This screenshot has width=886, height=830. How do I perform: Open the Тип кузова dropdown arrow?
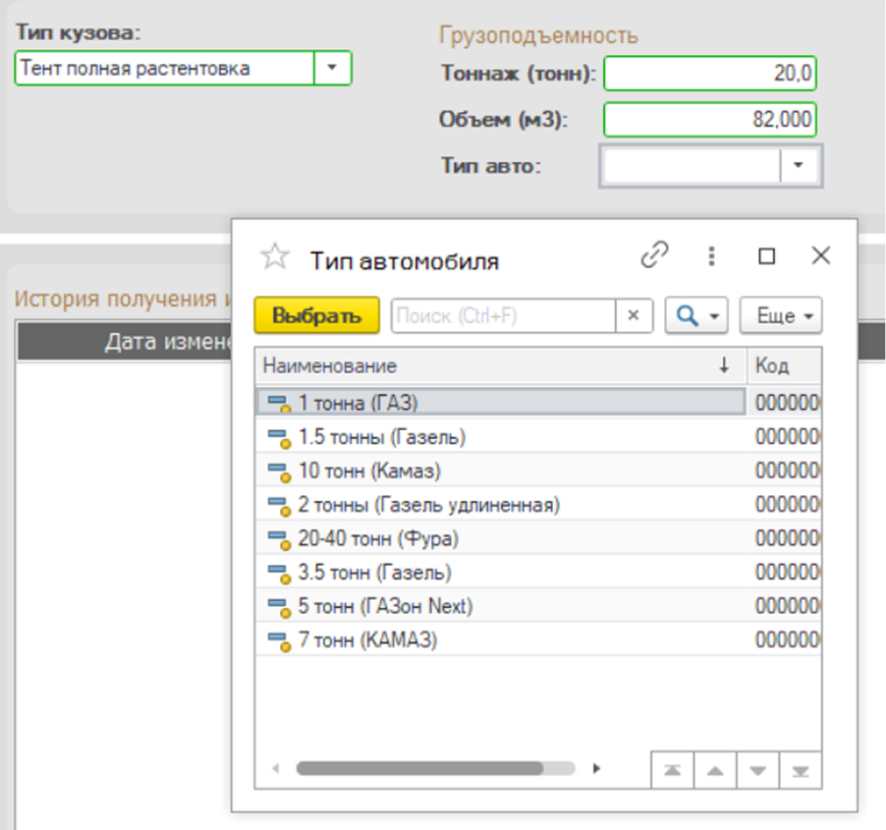pyautogui.click(x=332, y=68)
